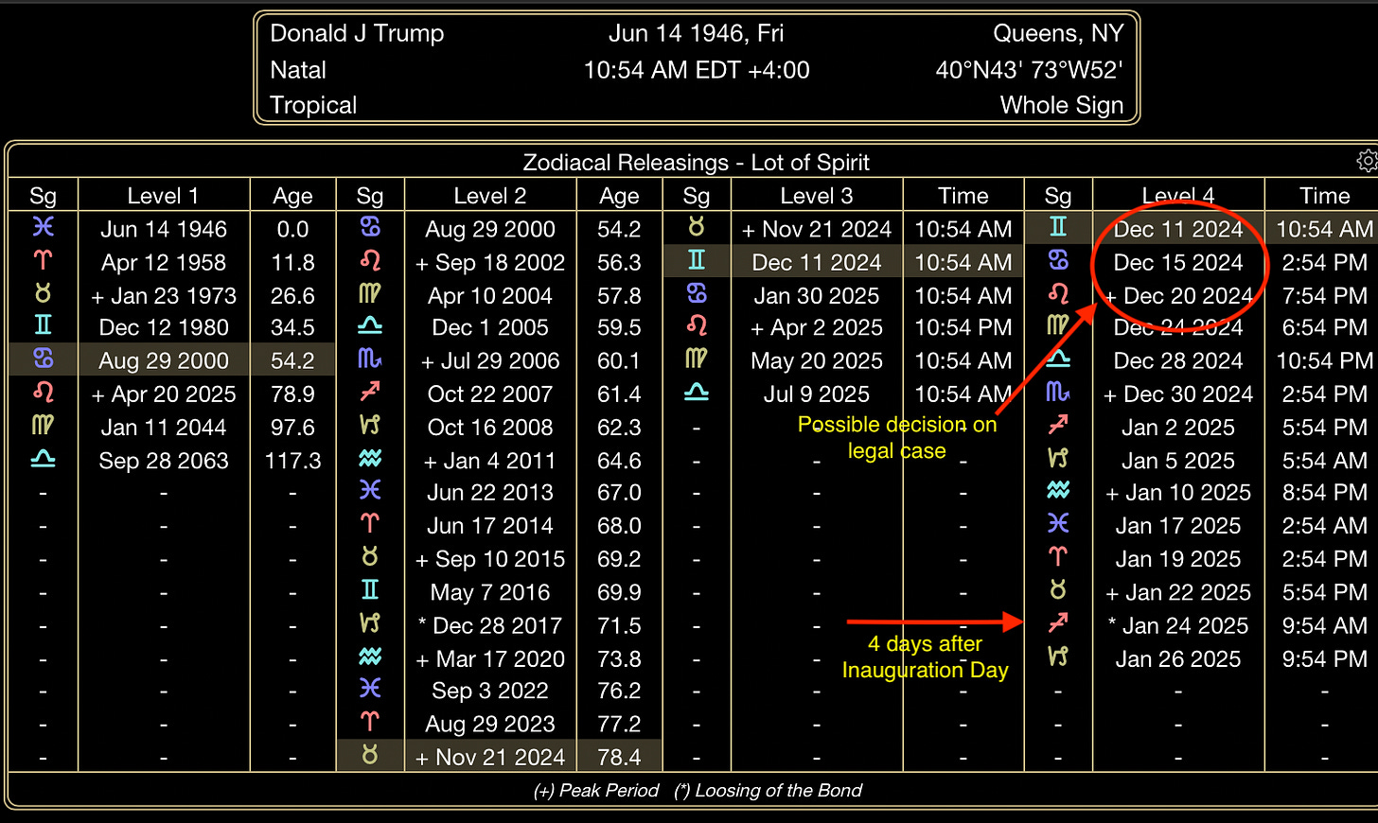Click the birth time 10:54 AM EDT +4:00
Screen dimensions: 1378x823
click(696, 69)
